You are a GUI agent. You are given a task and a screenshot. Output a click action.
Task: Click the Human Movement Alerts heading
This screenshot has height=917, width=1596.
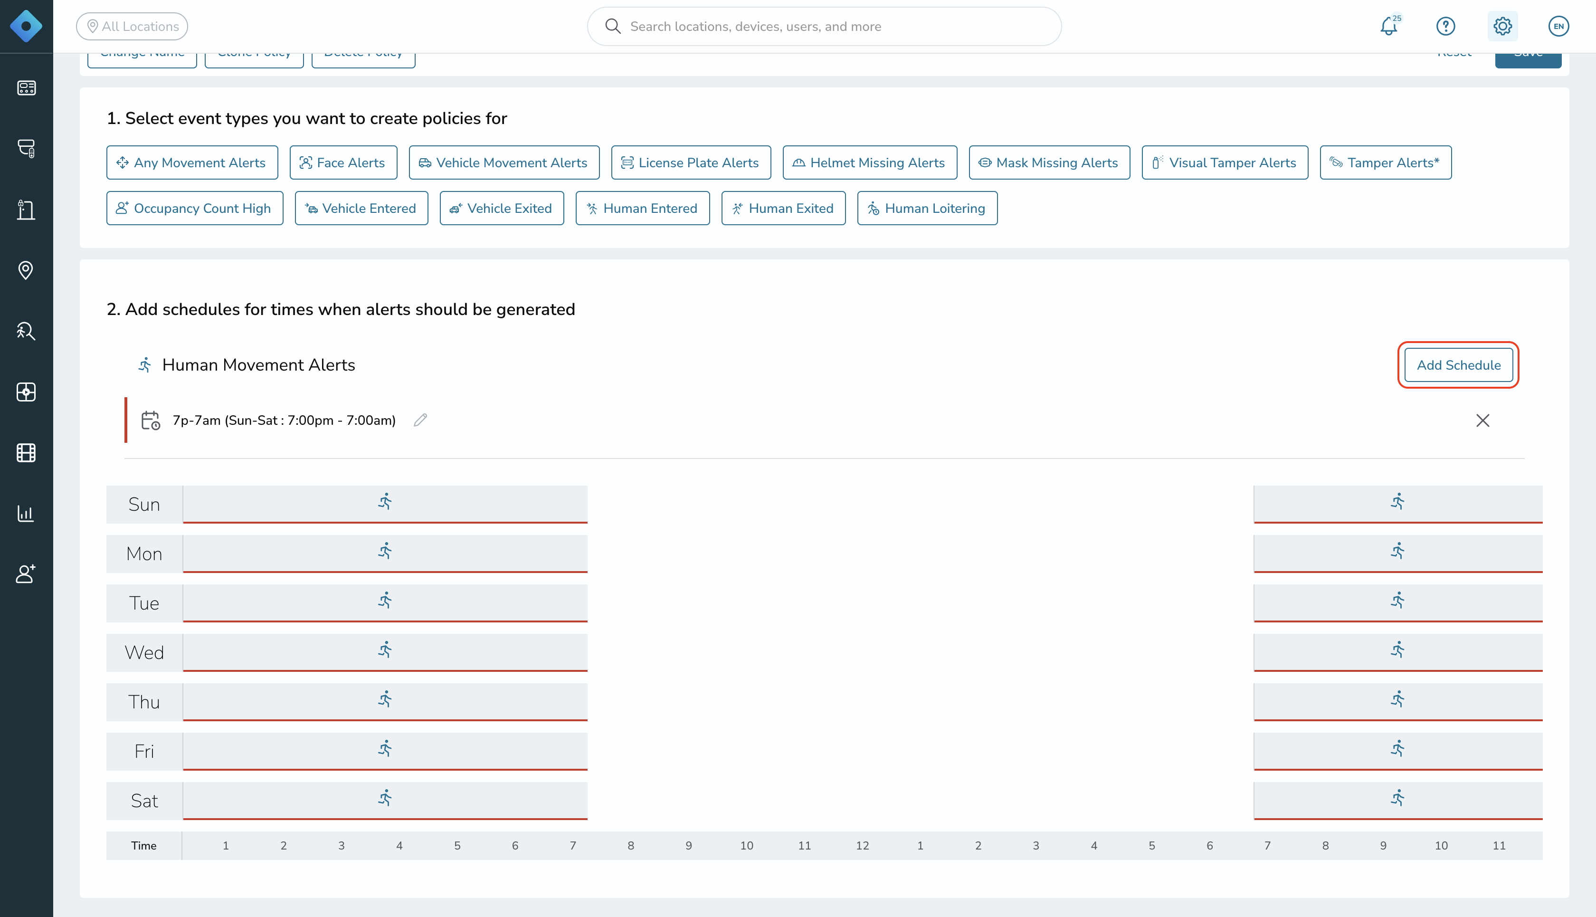[258, 365]
